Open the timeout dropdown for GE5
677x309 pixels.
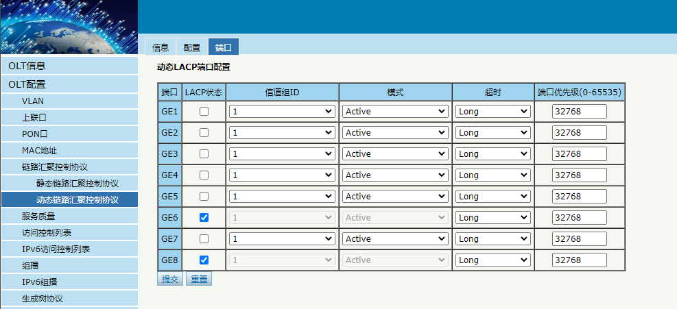click(493, 196)
